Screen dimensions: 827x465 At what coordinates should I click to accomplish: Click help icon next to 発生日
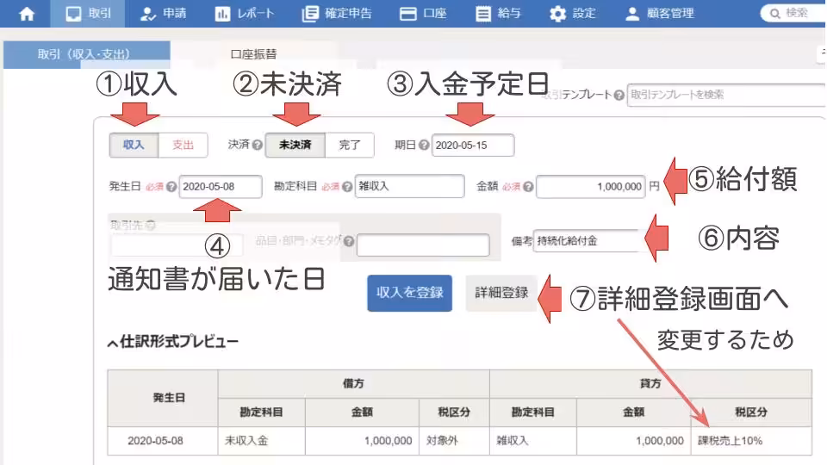point(171,187)
